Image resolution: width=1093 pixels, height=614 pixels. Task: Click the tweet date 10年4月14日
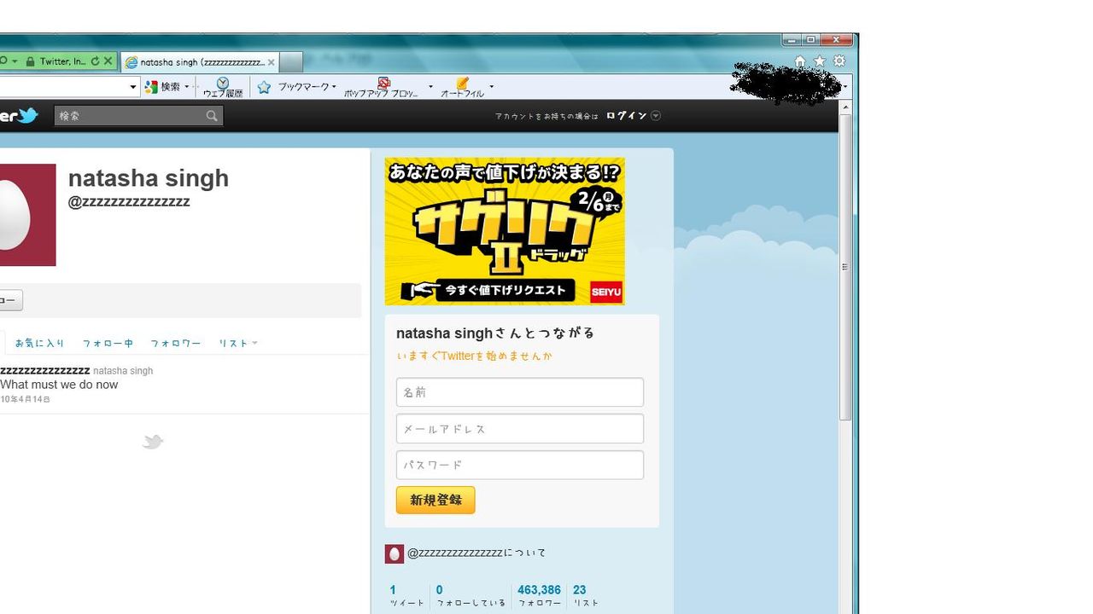click(x=26, y=399)
